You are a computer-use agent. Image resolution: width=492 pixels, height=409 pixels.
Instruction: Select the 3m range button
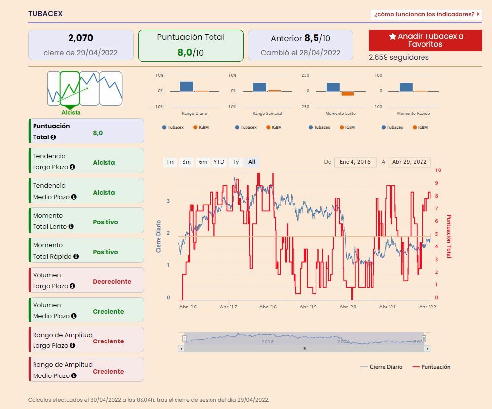pyautogui.click(x=187, y=162)
